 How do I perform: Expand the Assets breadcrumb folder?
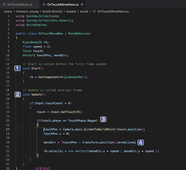[x=71, y=11]
